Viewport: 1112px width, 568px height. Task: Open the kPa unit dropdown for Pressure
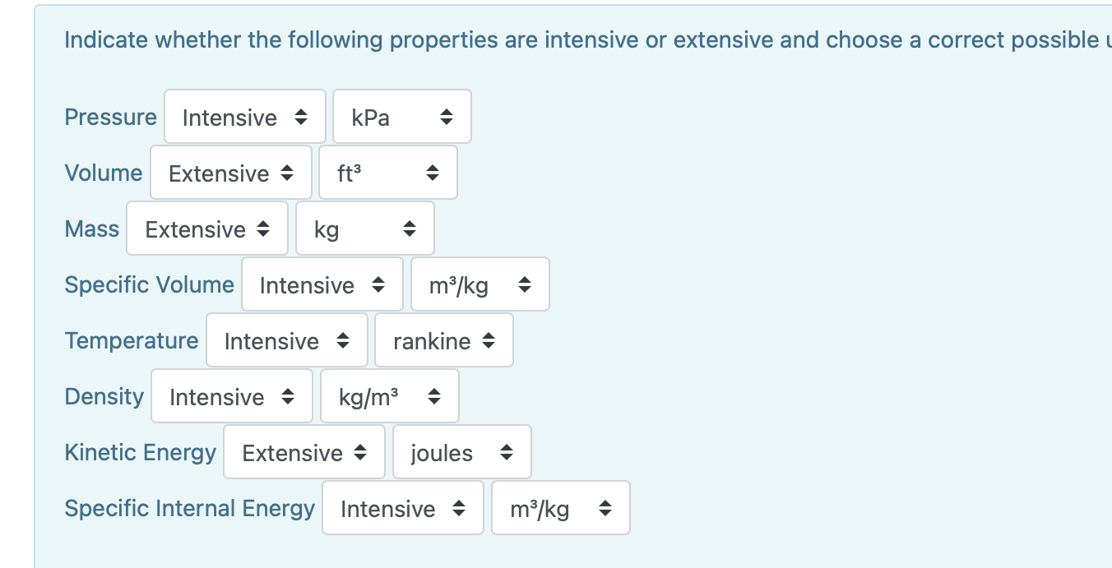(x=401, y=116)
